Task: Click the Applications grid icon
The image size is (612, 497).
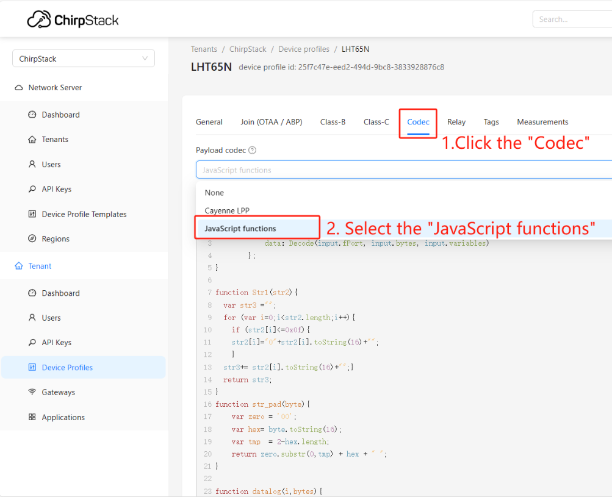Action: (x=32, y=417)
